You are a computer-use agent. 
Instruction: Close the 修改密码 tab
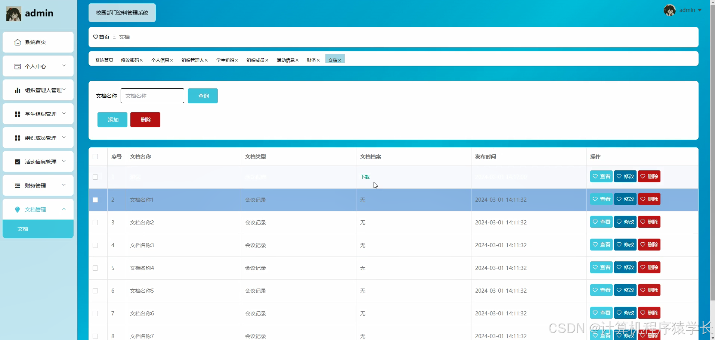coord(141,60)
